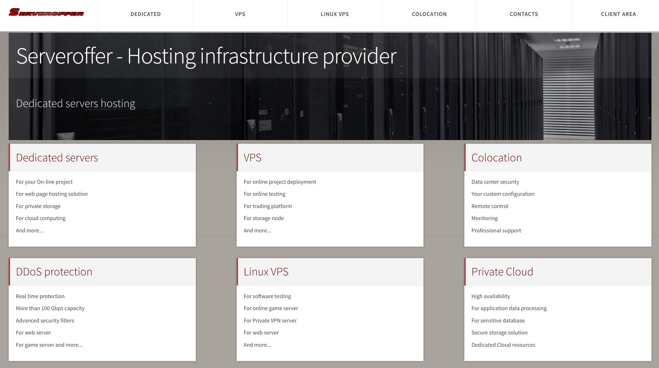Click 'For storage node' line
The height and width of the screenshot is (368, 659).
click(263, 218)
